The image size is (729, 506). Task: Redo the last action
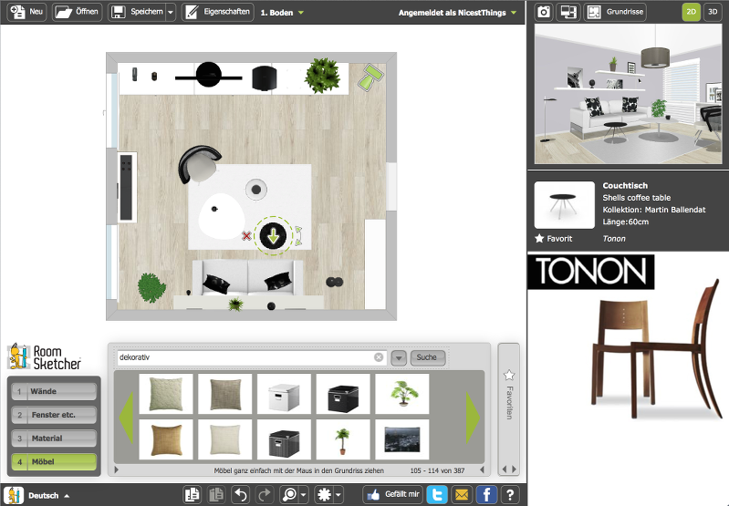click(x=265, y=495)
